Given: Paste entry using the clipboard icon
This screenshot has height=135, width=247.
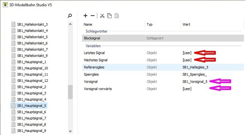Looking at the screenshot, I should click(116, 16).
